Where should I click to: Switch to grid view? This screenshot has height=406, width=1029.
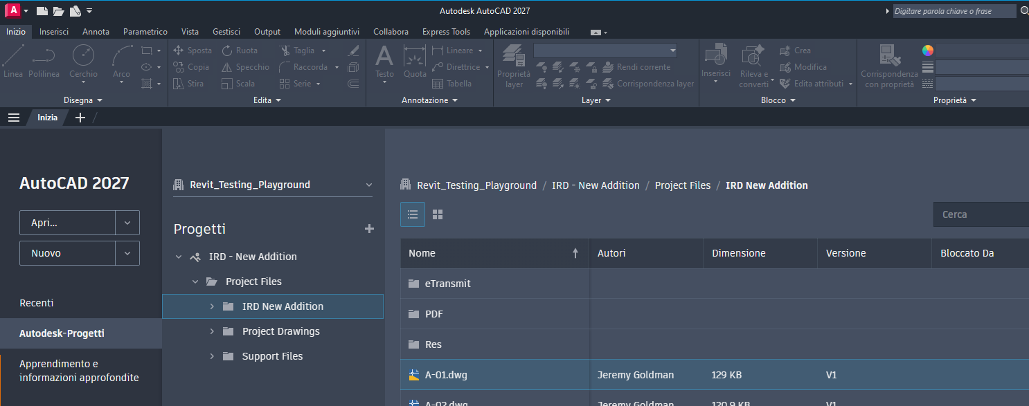pos(438,214)
